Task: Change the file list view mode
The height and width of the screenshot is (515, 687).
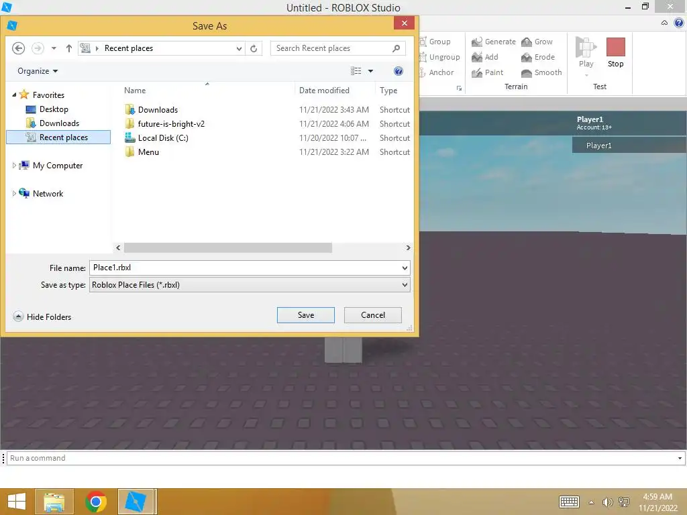Action: coord(356,71)
